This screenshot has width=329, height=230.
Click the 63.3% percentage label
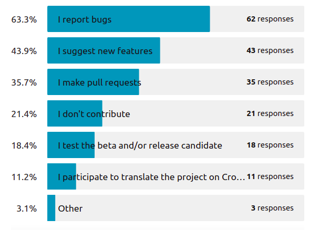[24, 19]
